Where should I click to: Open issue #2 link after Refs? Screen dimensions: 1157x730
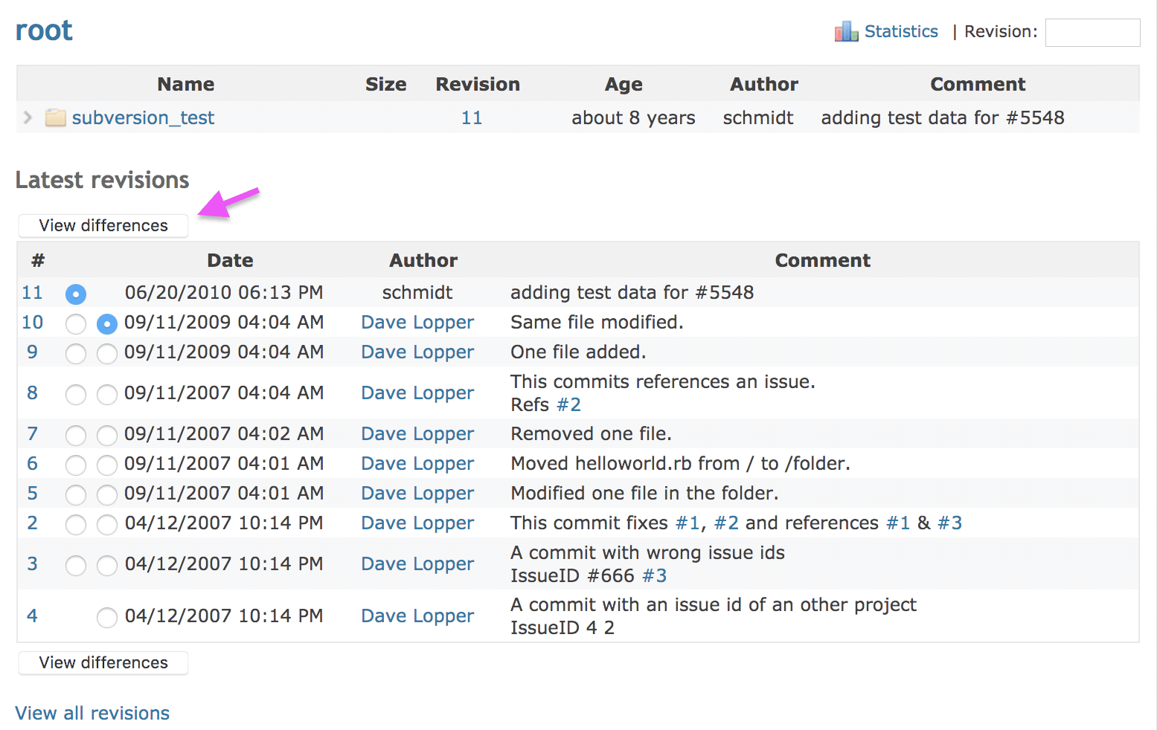pyautogui.click(x=568, y=404)
